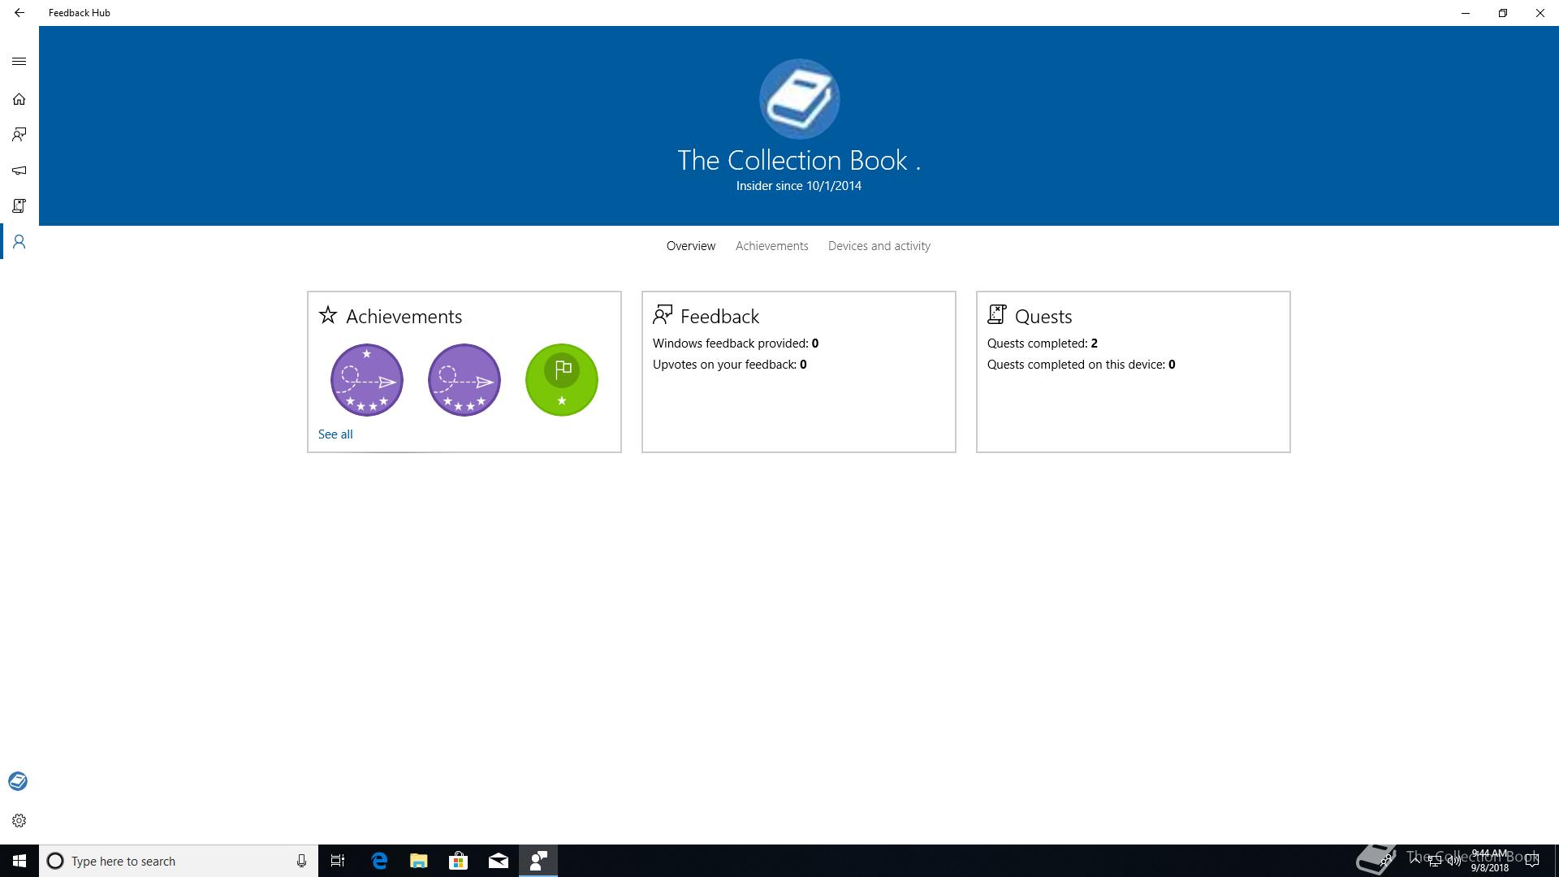Open File Explorer from taskbar
Image resolution: width=1559 pixels, height=877 pixels.
coord(419,861)
